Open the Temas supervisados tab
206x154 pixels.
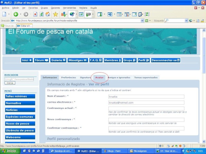(x=146, y=78)
